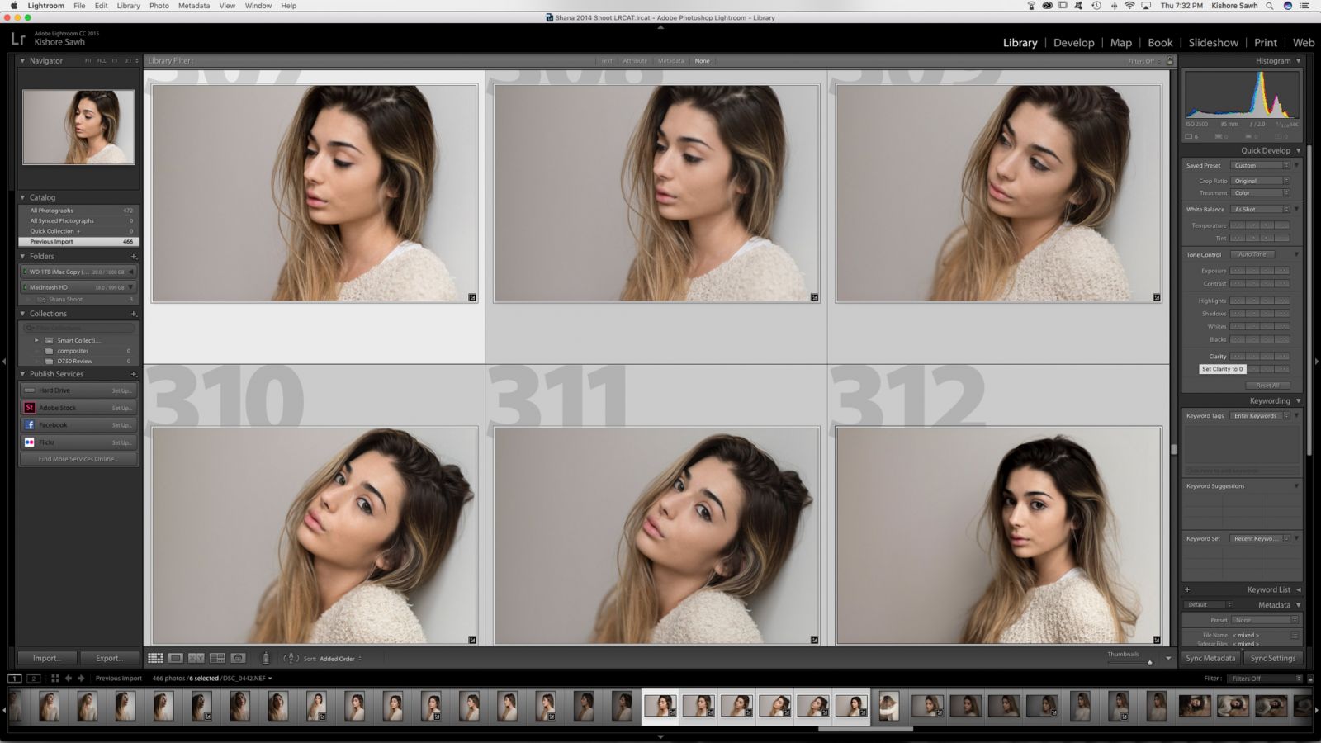Open People view face icon
The image size is (1321, 743).
239,658
